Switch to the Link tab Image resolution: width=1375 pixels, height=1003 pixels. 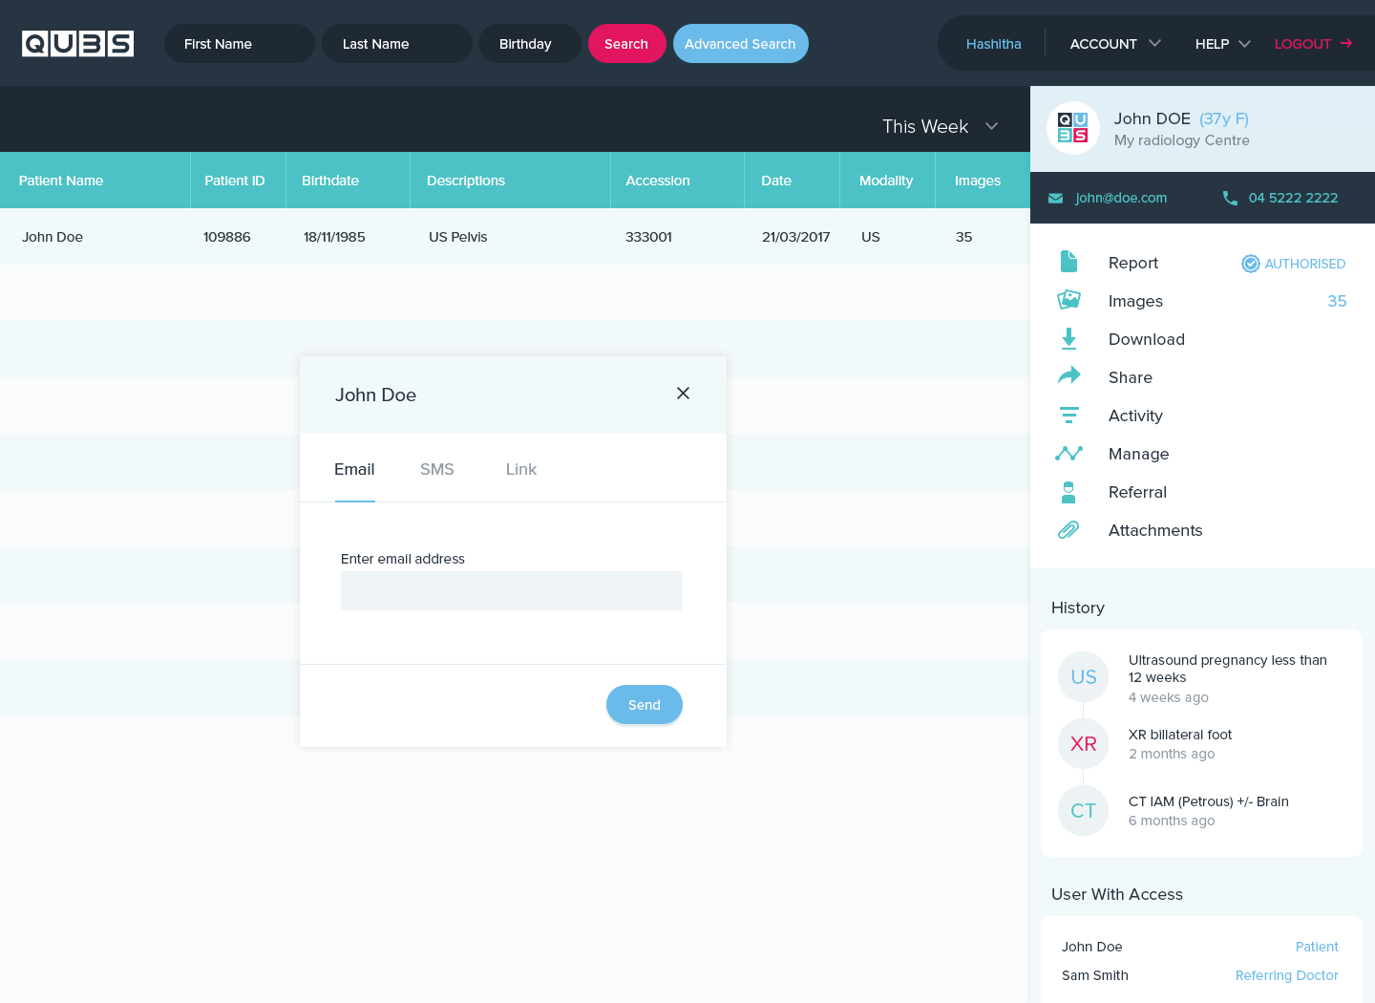(x=520, y=469)
